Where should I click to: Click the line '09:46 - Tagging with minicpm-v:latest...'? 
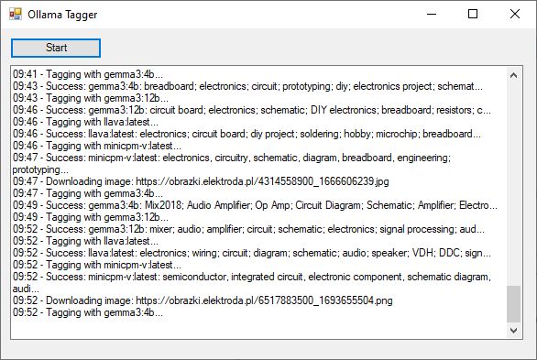[x=97, y=146]
